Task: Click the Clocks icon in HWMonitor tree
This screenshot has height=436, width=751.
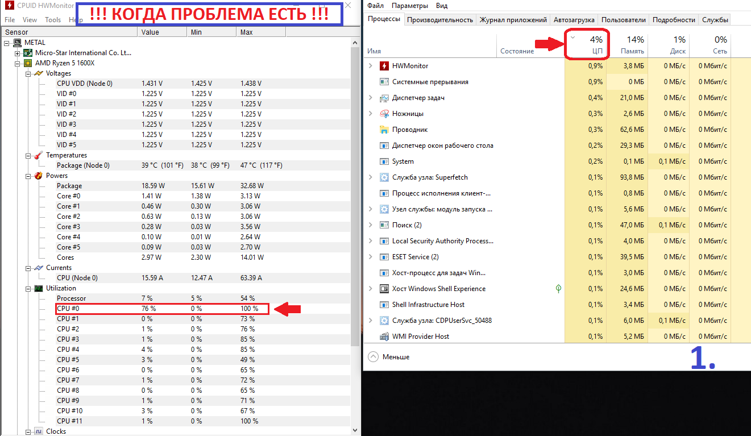Action: [x=39, y=431]
